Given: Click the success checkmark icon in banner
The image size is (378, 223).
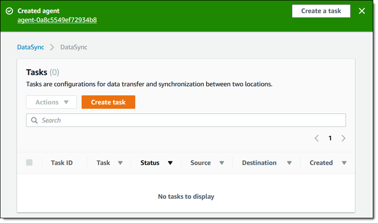Looking at the screenshot, I should 9,11.
